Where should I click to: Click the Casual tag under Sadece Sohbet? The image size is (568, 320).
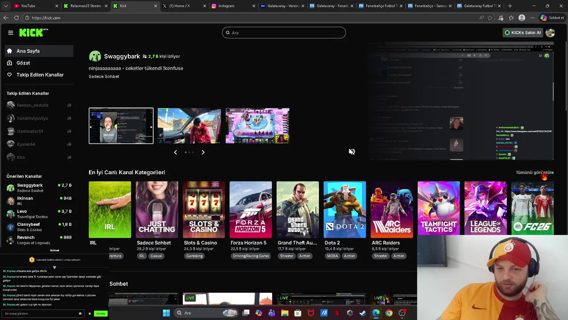156,256
